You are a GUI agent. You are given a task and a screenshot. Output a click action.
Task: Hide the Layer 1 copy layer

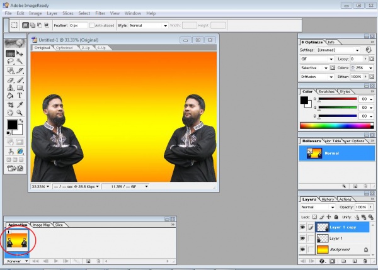(x=303, y=227)
